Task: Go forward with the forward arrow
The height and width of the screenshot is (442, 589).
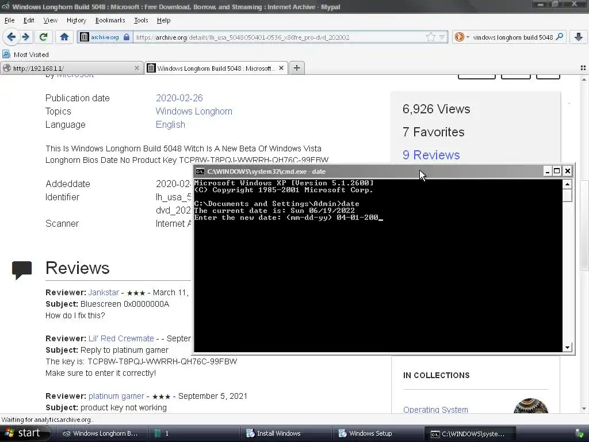Action: [26, 37]
